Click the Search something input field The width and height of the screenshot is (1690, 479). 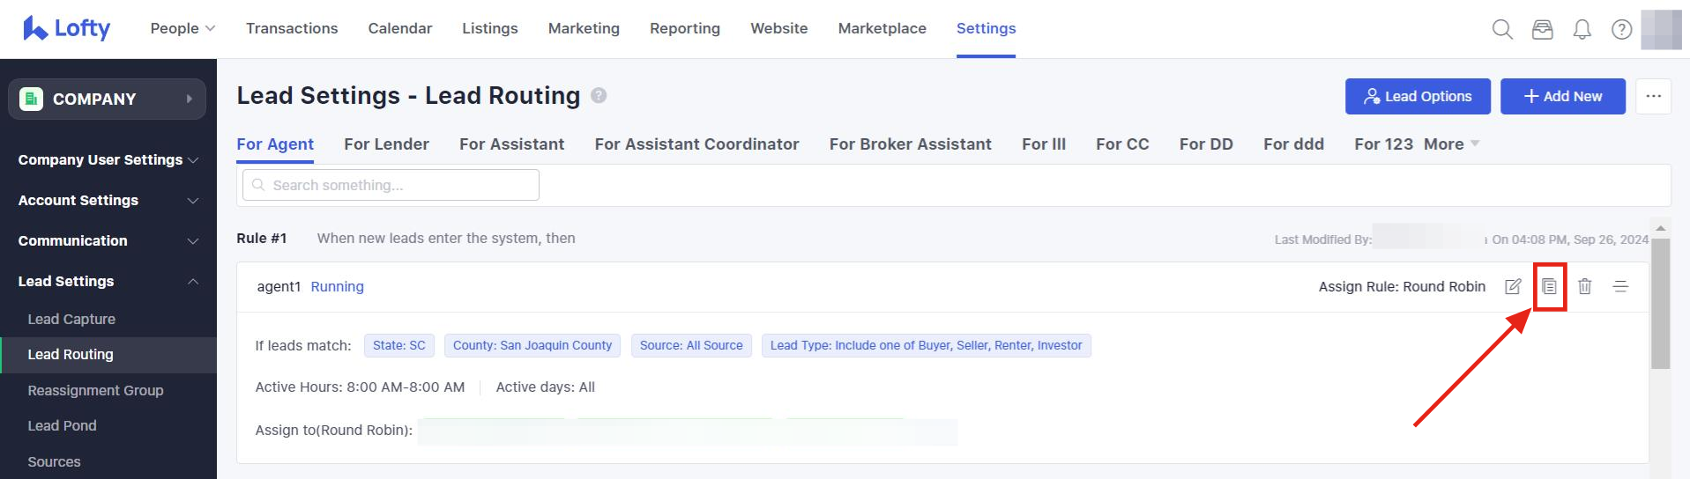point(391,185)
